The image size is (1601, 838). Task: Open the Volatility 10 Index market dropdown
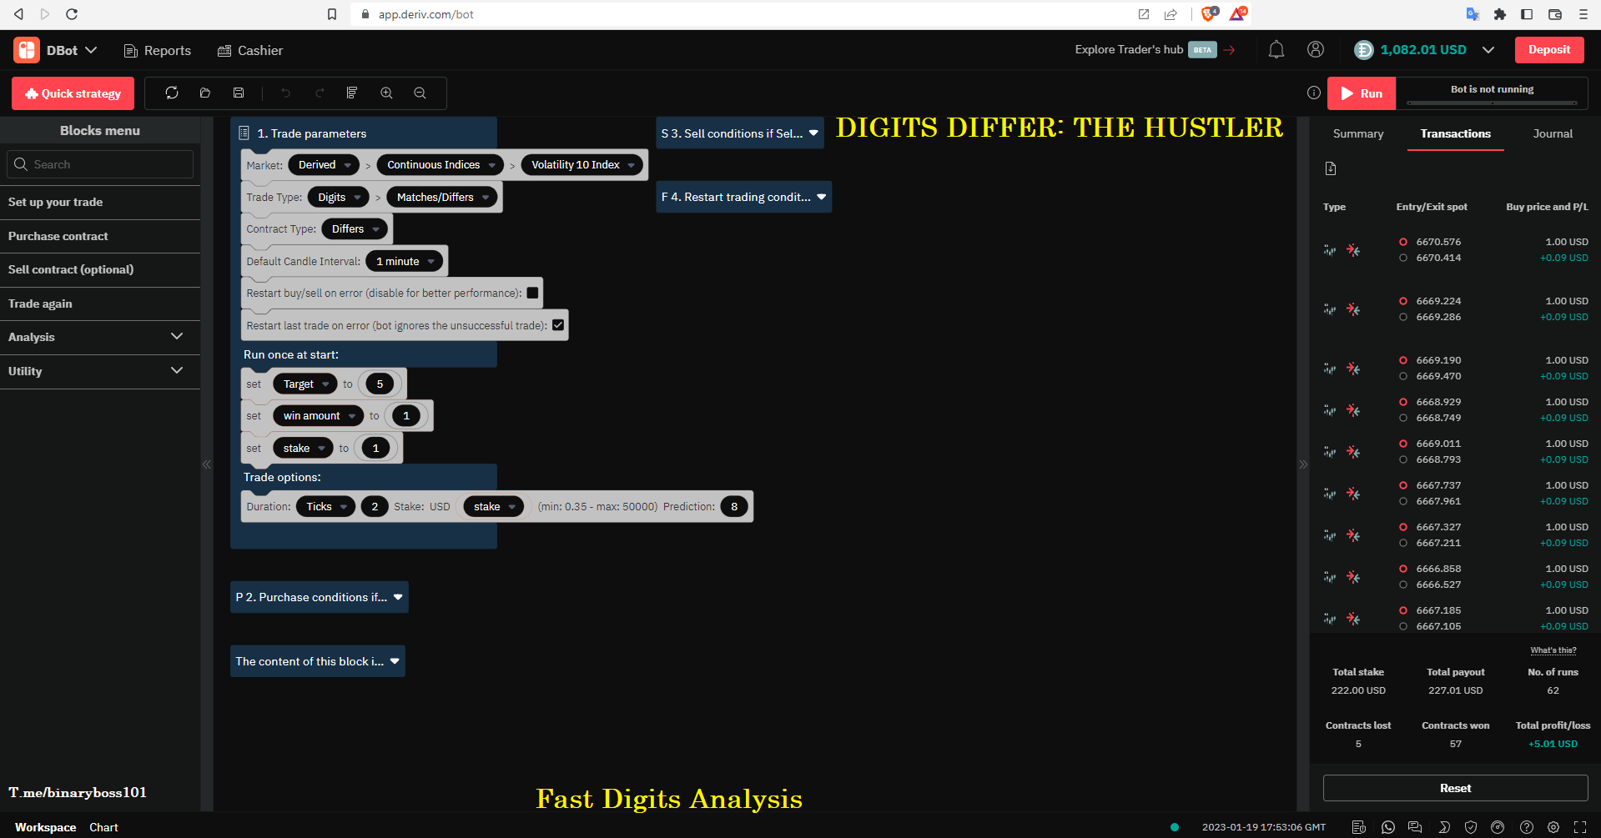tap(582, 165)
